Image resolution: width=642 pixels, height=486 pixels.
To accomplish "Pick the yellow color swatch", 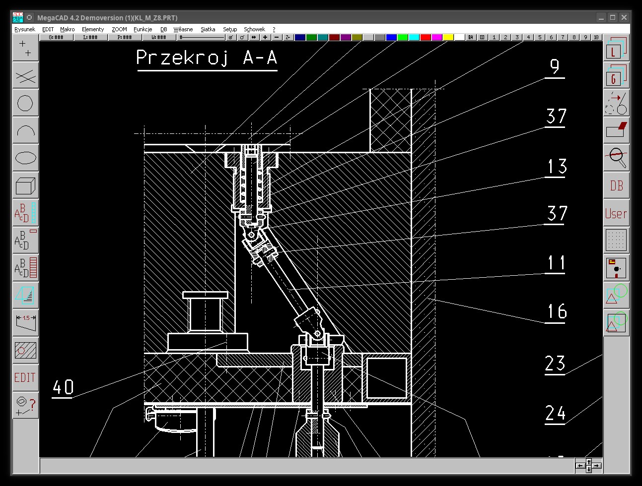I will [x=448, y=37].
